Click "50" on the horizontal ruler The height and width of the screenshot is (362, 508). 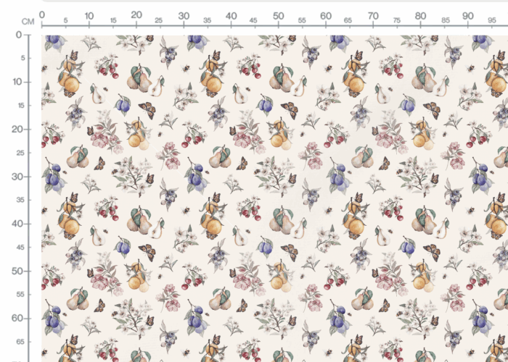(x=278, y=16)
